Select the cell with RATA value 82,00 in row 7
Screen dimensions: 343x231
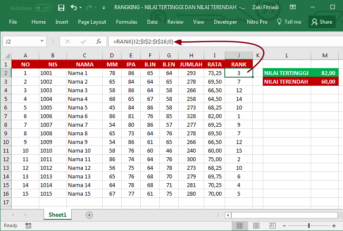pos(214,116)
